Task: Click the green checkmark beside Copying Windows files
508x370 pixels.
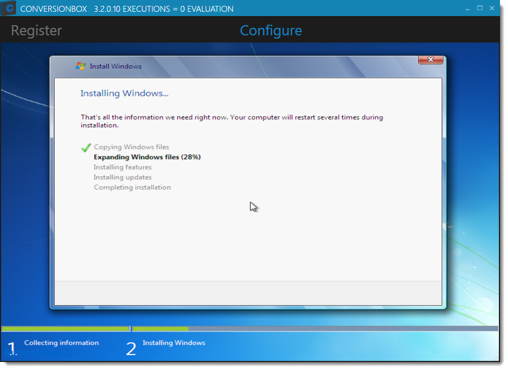Action: [x=86, y=147]
